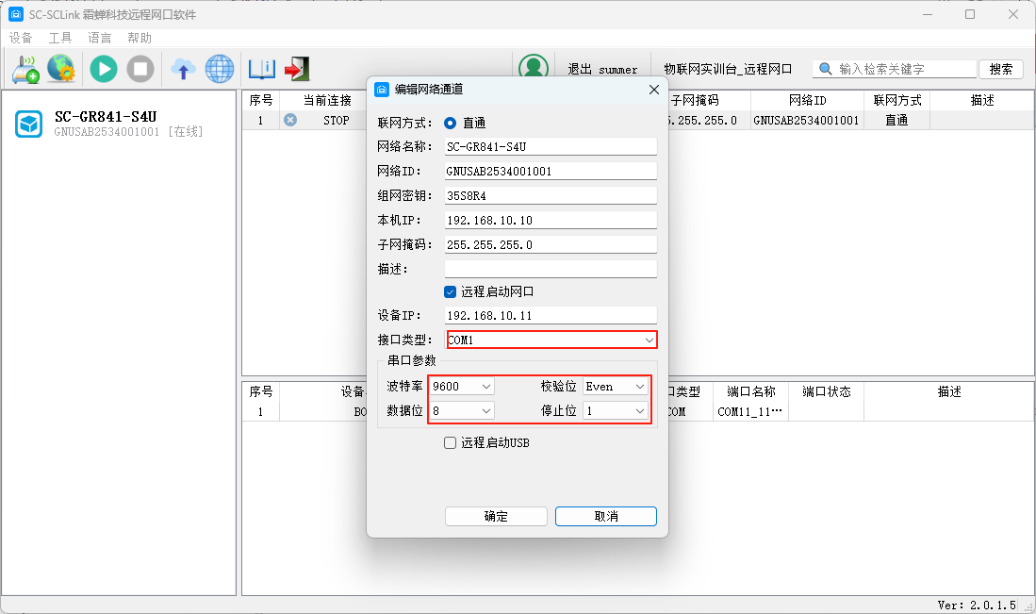This screenshot has height=614, width=1036.
Task: Open the 帮助 menu
Action: 140,38
